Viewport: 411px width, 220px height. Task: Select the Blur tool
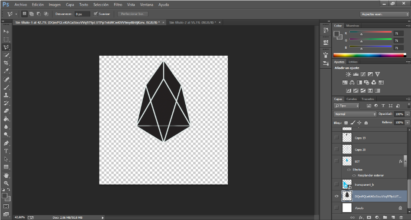tap(6, 127)
